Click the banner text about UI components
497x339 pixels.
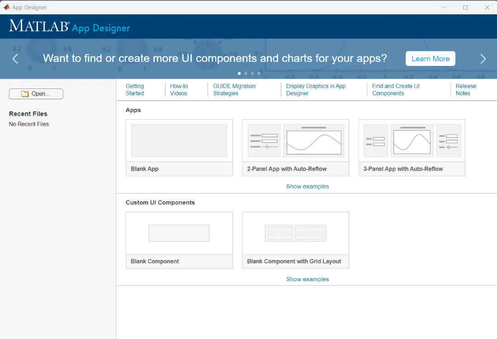pyautogui.click(x=215, y=58)
